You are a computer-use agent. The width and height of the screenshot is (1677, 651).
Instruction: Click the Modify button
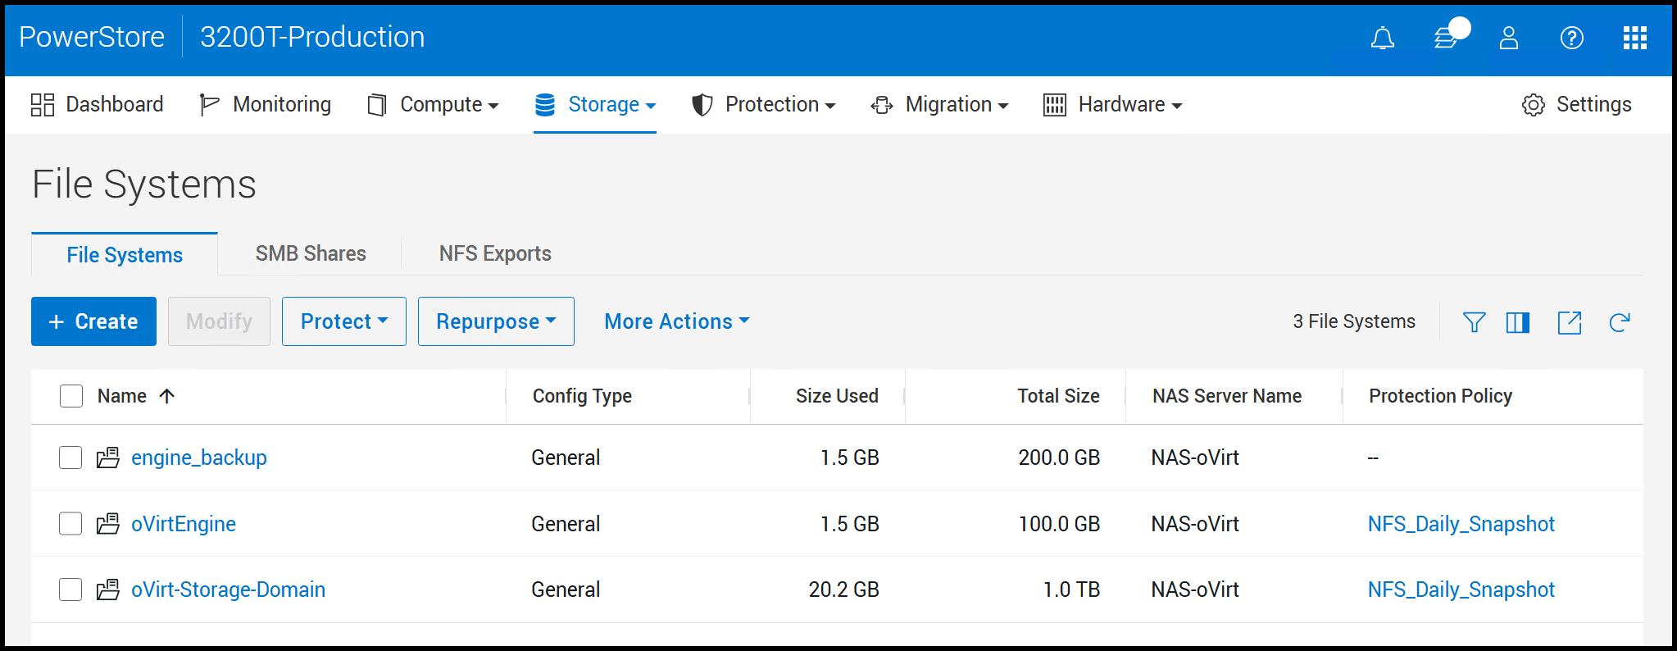(219, 321)
